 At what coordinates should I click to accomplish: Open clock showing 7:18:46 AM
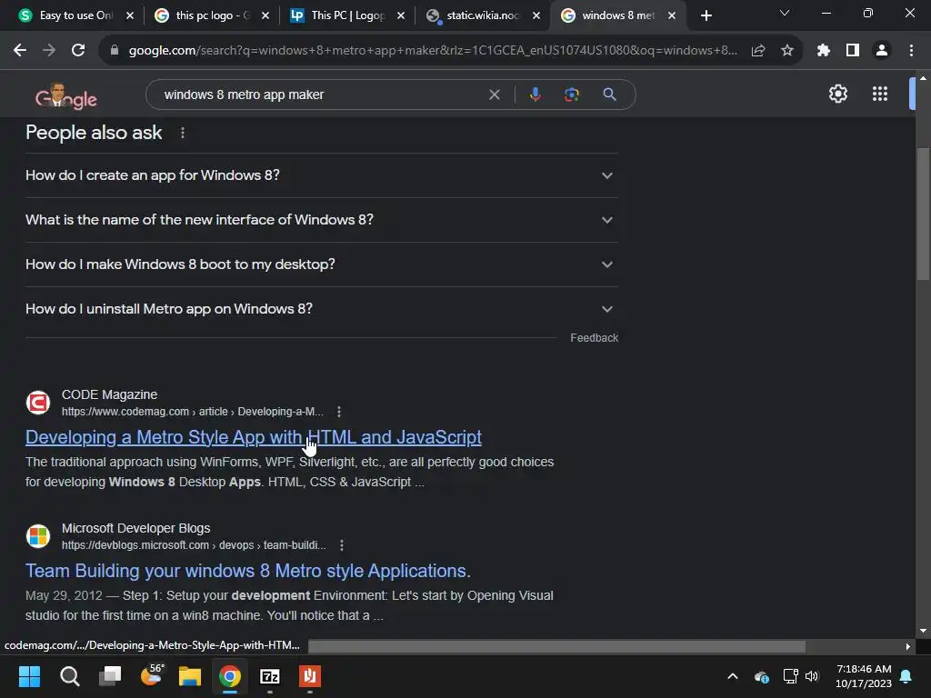point(864,676)
